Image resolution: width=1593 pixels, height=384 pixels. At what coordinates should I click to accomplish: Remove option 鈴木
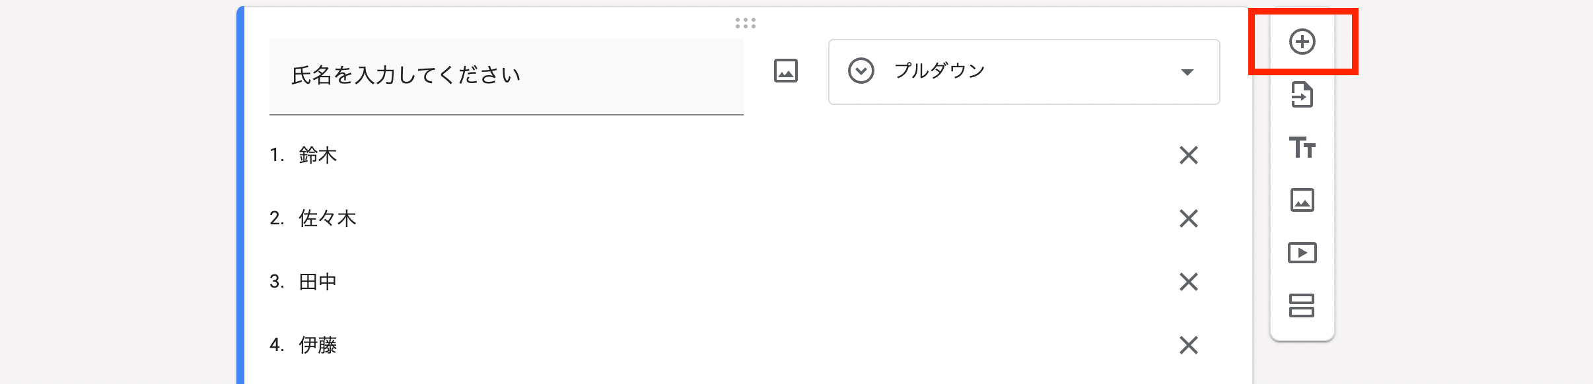coord(1188,156)
